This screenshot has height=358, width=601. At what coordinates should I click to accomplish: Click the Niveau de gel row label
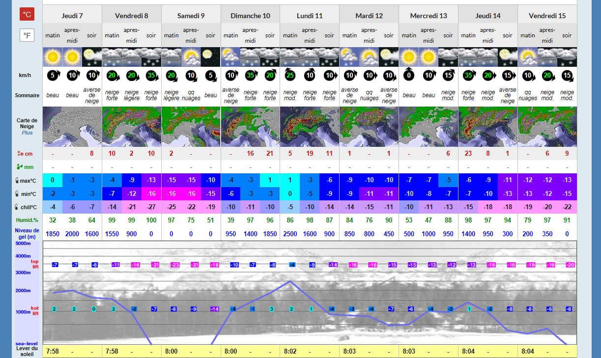point(27,234)
